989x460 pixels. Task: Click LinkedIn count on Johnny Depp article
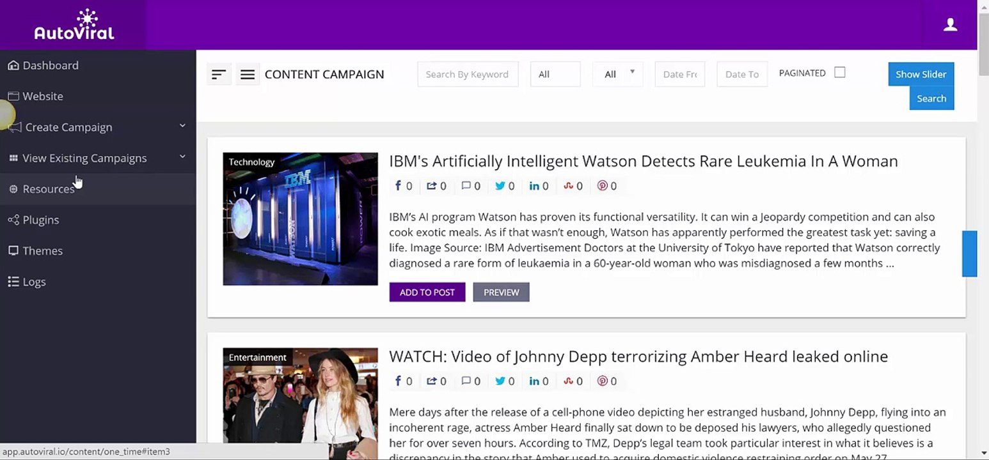[x=539, y=381]
